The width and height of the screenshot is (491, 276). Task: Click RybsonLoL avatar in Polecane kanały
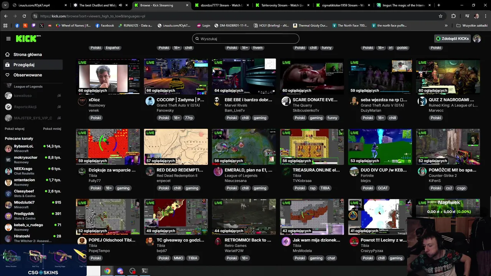8,149
